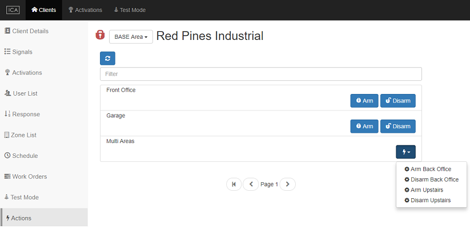Open the Multi Areas lightning dropdown
Viewport: 470px width, 229px height.
tap(405, 152)
